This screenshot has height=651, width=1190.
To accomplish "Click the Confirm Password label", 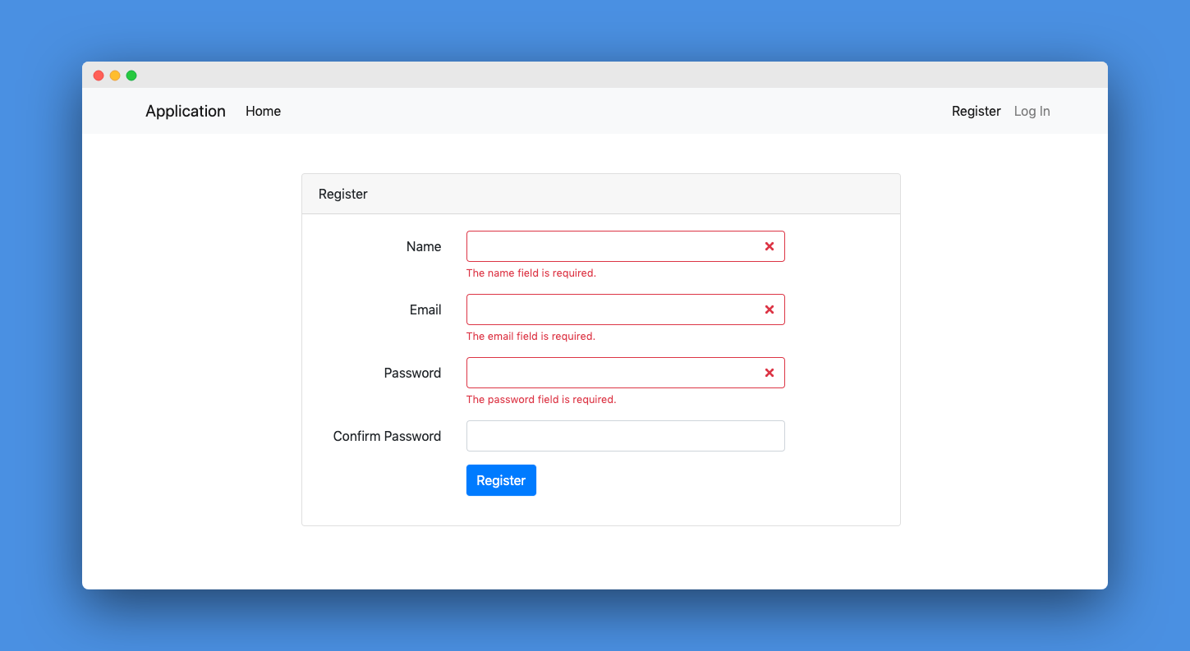I will (x=387, y=436).
